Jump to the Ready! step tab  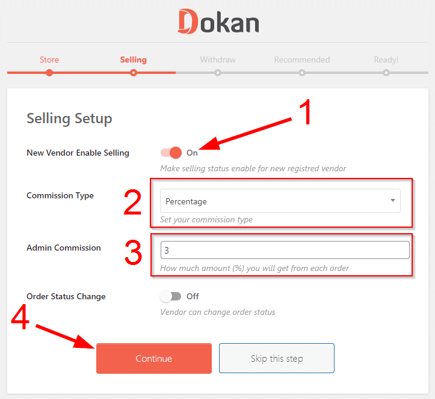tap(386, 59)
